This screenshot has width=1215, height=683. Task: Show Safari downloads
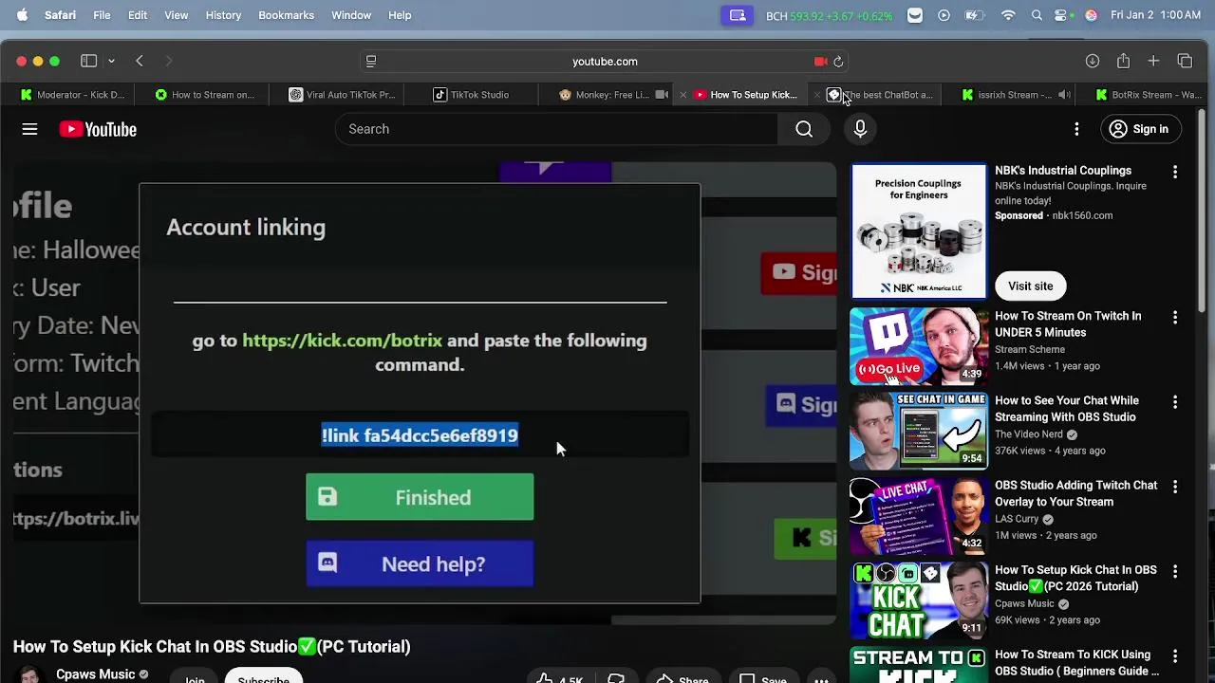coord(1093,61)
